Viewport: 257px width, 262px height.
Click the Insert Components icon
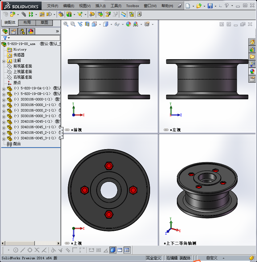[x=13, y=14]
